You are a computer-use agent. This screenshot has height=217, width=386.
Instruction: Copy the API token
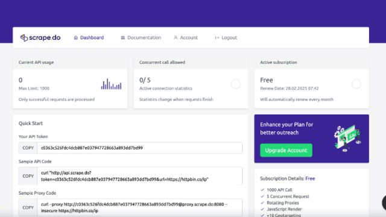click(28, 148)
